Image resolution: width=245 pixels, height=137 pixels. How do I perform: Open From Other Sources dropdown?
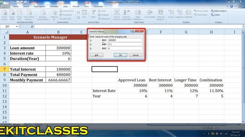[x=29, y=15]
